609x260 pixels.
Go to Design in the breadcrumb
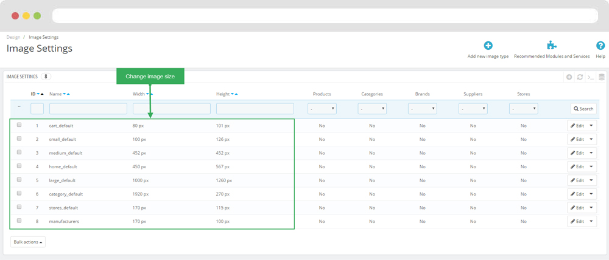pos(13,37)
